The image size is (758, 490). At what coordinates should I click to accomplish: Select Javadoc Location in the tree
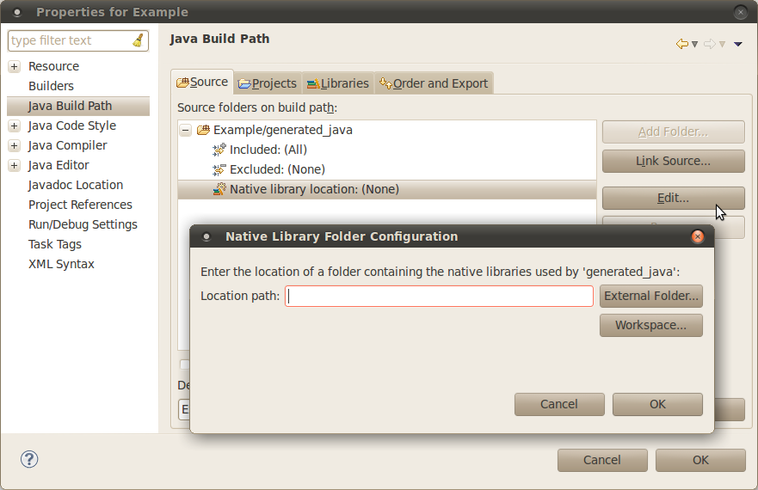point(76,185)
